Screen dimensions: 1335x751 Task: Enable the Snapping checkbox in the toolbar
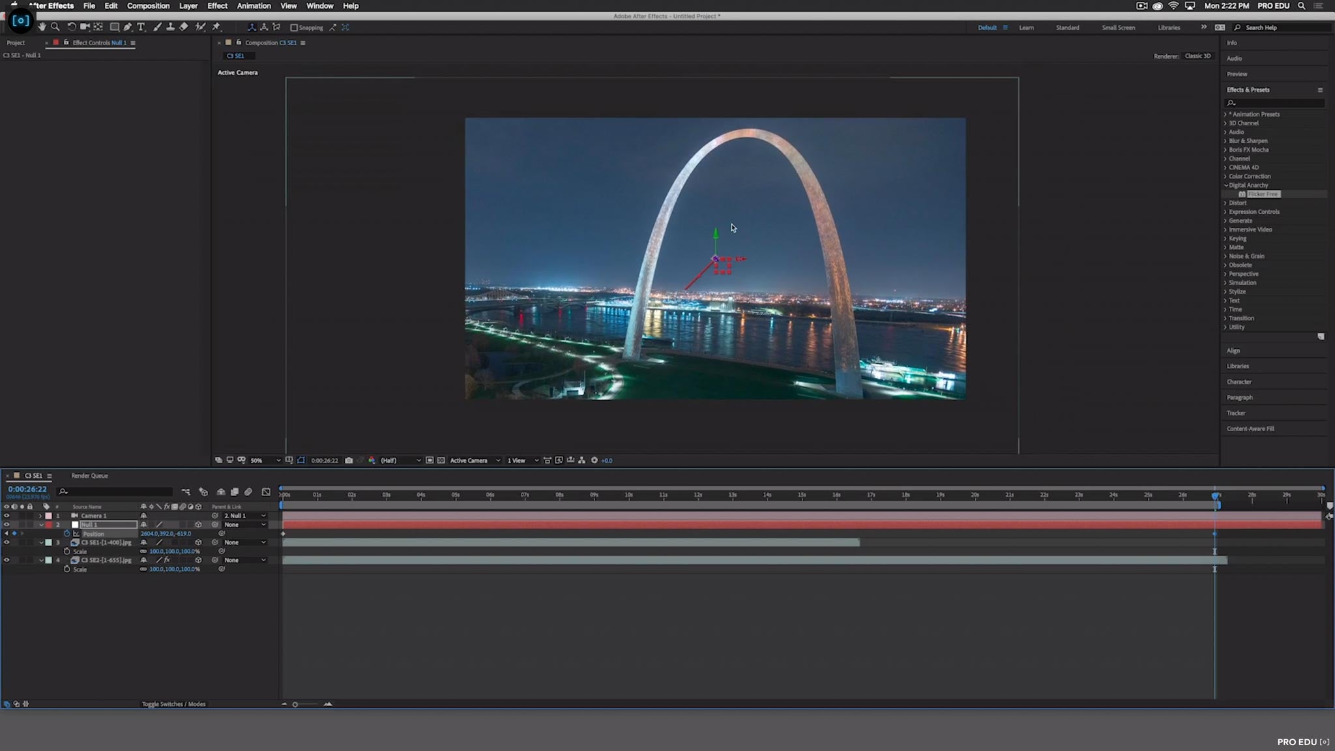[x=295, y=27]
